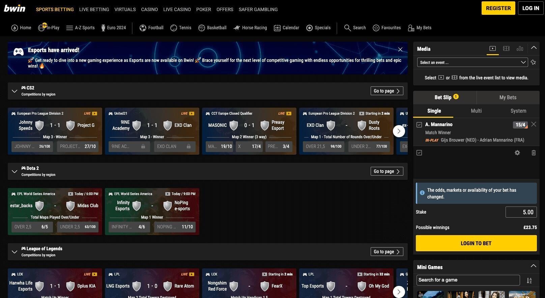Go to CS2 page

[387, 91]
